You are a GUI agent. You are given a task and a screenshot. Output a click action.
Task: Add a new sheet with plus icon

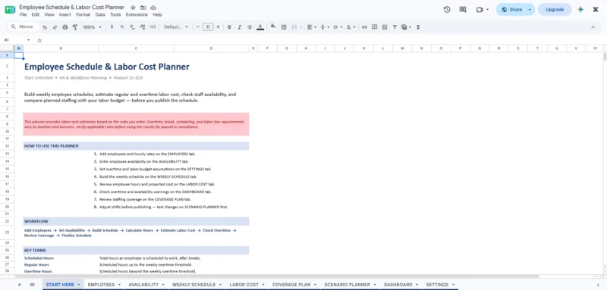20,285
